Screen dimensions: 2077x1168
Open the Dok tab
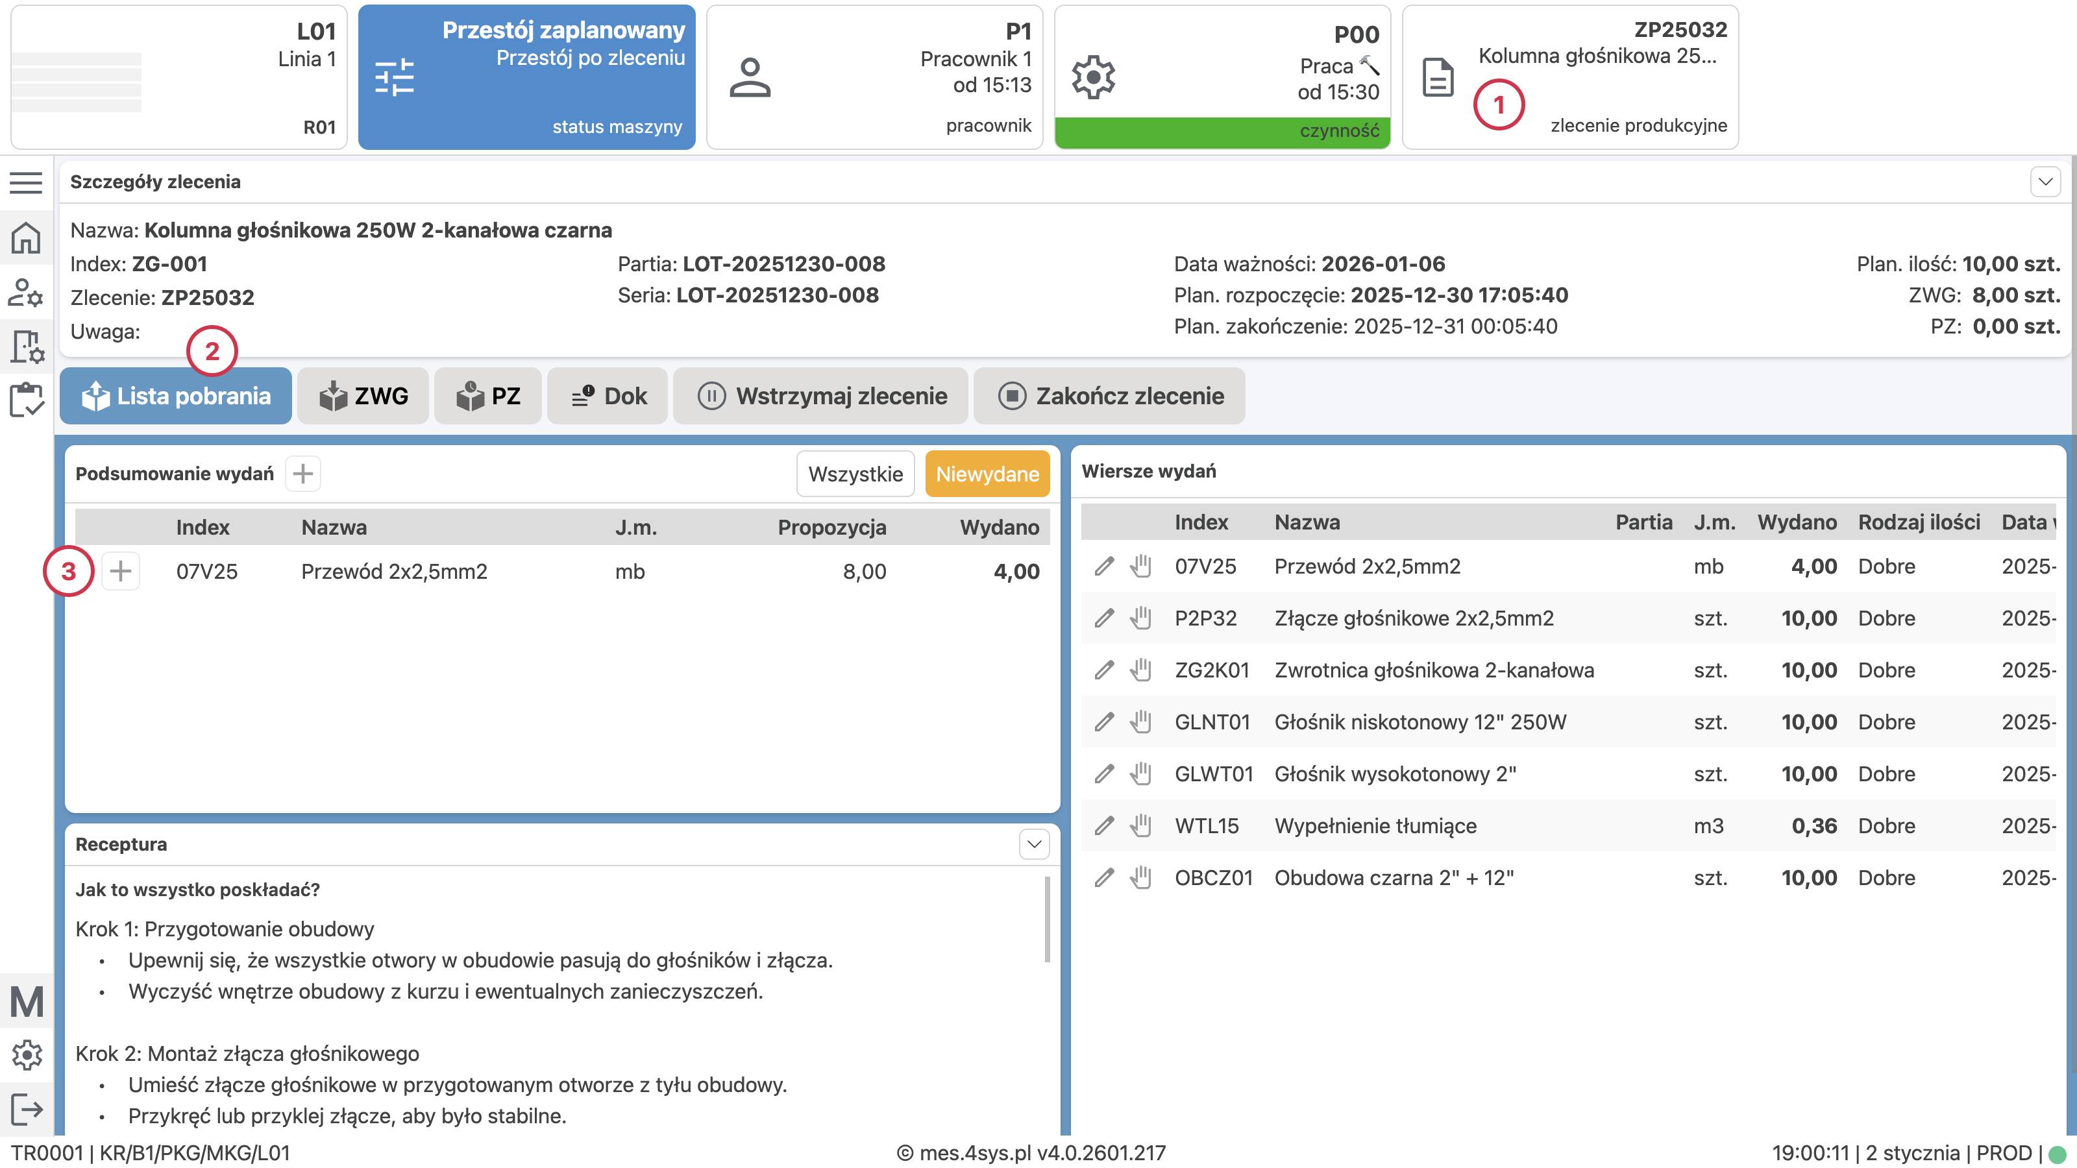(607, 396)
